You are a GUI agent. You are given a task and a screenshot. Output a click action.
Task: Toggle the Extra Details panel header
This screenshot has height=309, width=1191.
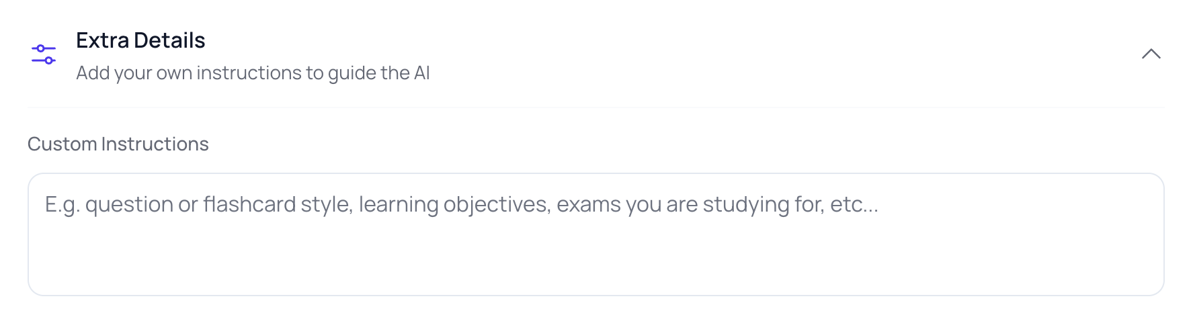(x=595, y=54)
